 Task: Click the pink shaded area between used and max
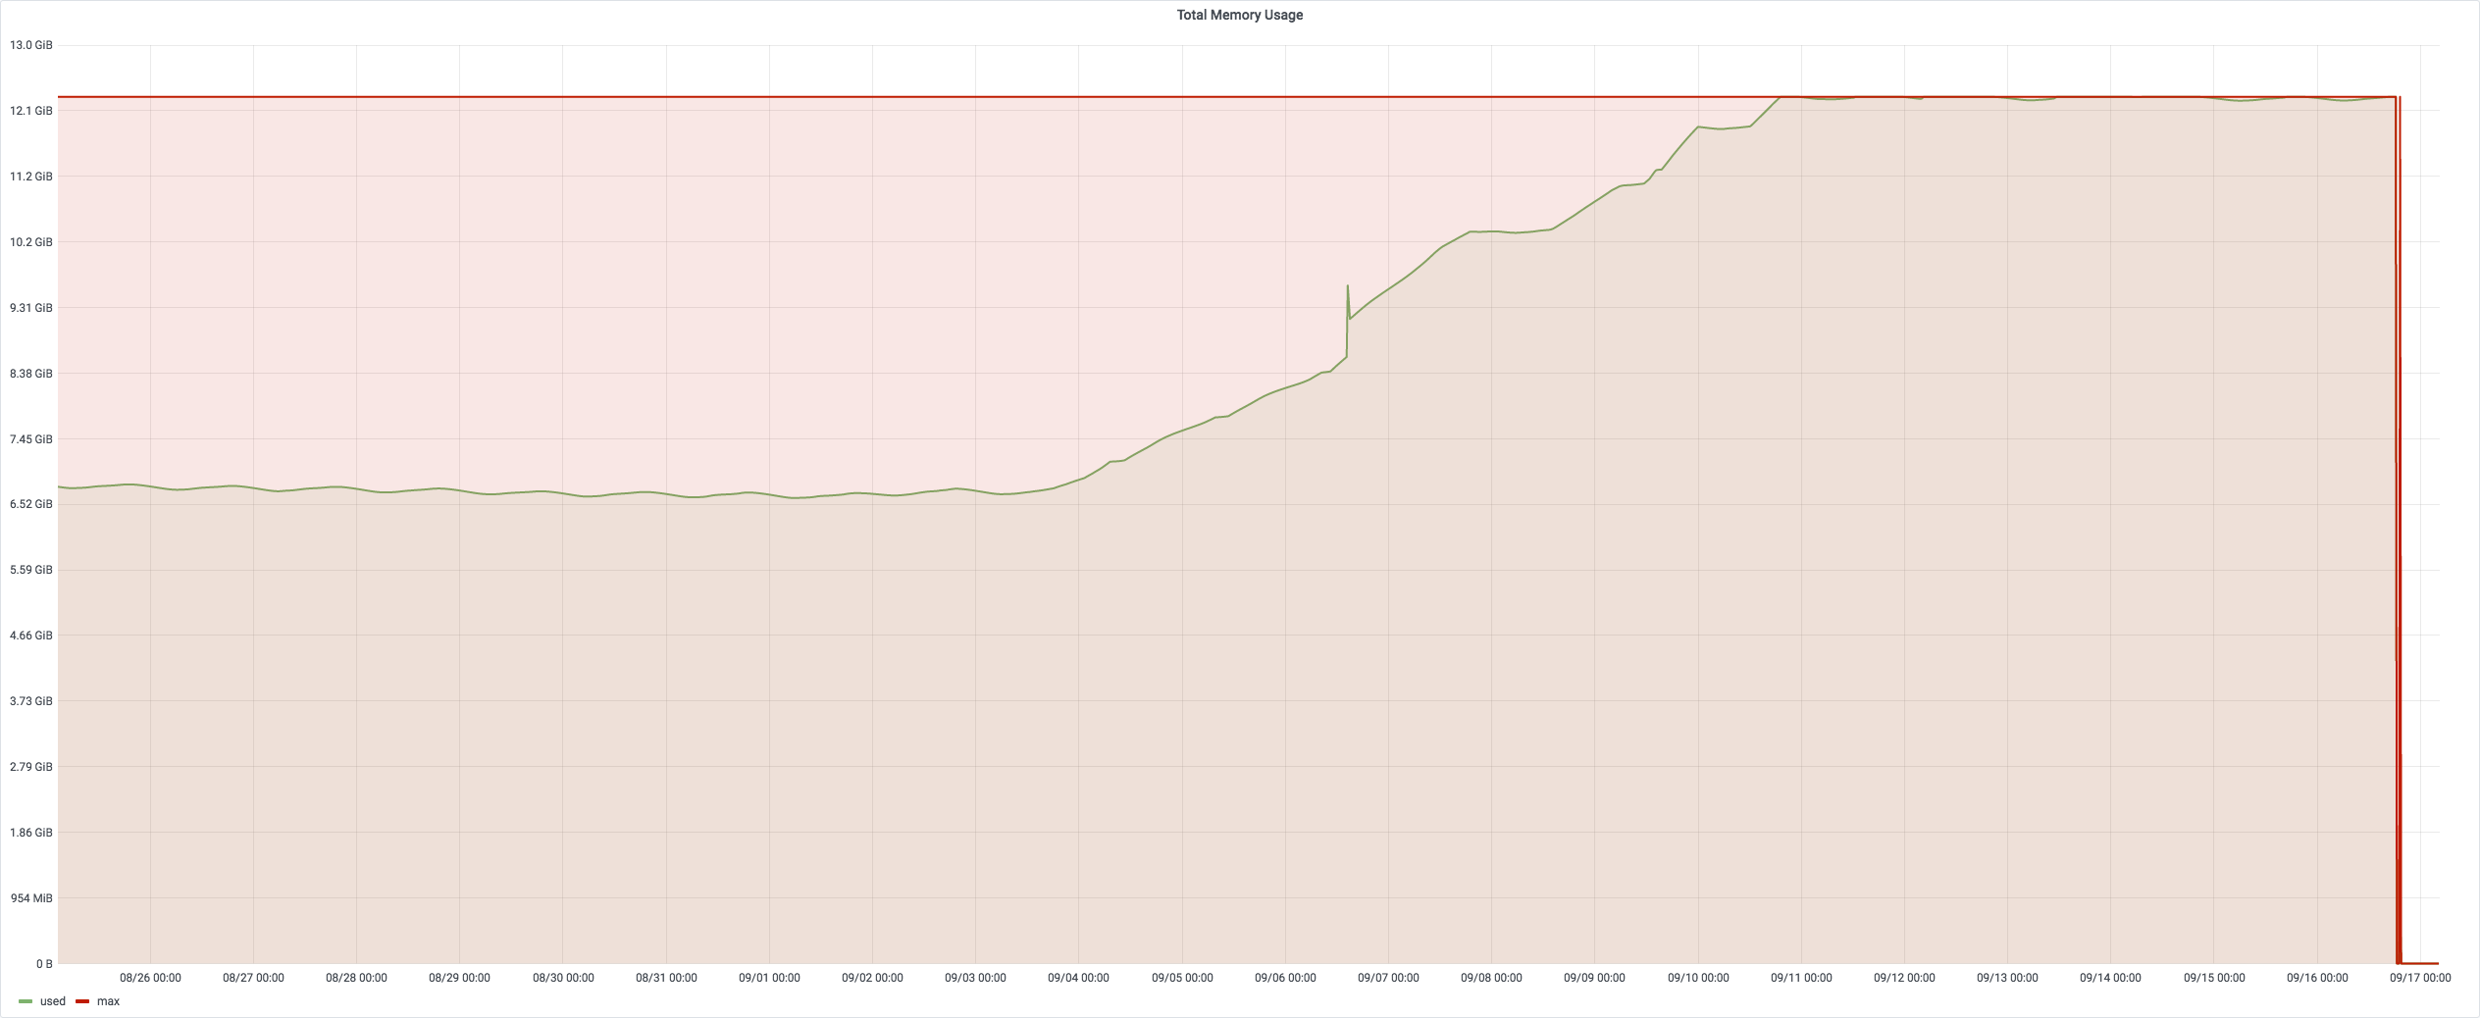(x=687, y=294)
